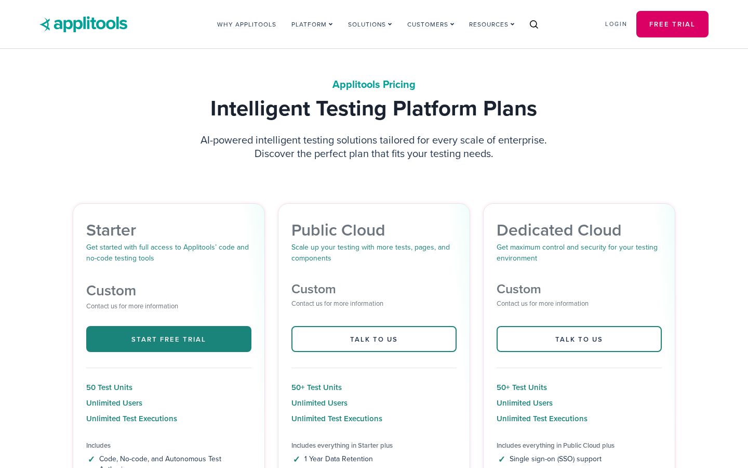
Task: Expand the Customers menu
Action: tap(431, 24)
